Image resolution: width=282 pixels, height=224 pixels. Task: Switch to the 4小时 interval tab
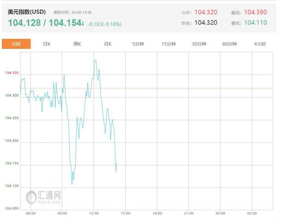[260, 44]
